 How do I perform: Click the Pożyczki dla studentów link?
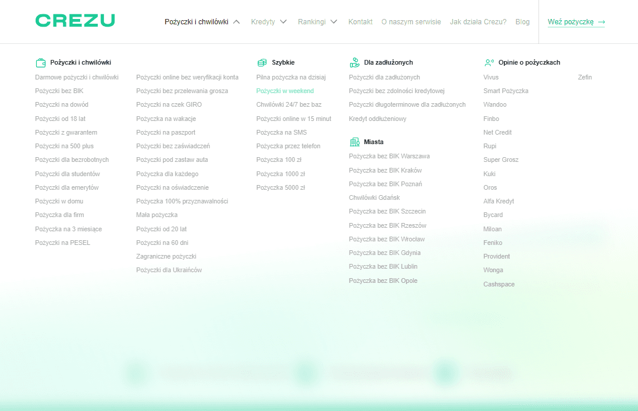67,174
